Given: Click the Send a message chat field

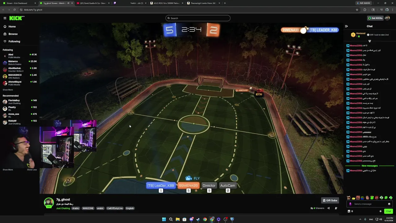Looking at the screenshot, I should pos(370,204).
